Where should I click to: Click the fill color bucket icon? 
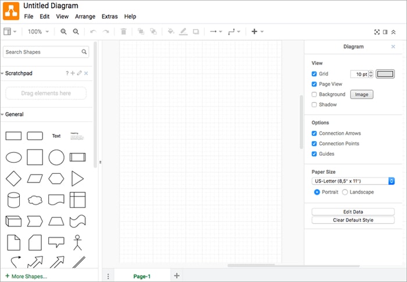click(x=171, y=31)
